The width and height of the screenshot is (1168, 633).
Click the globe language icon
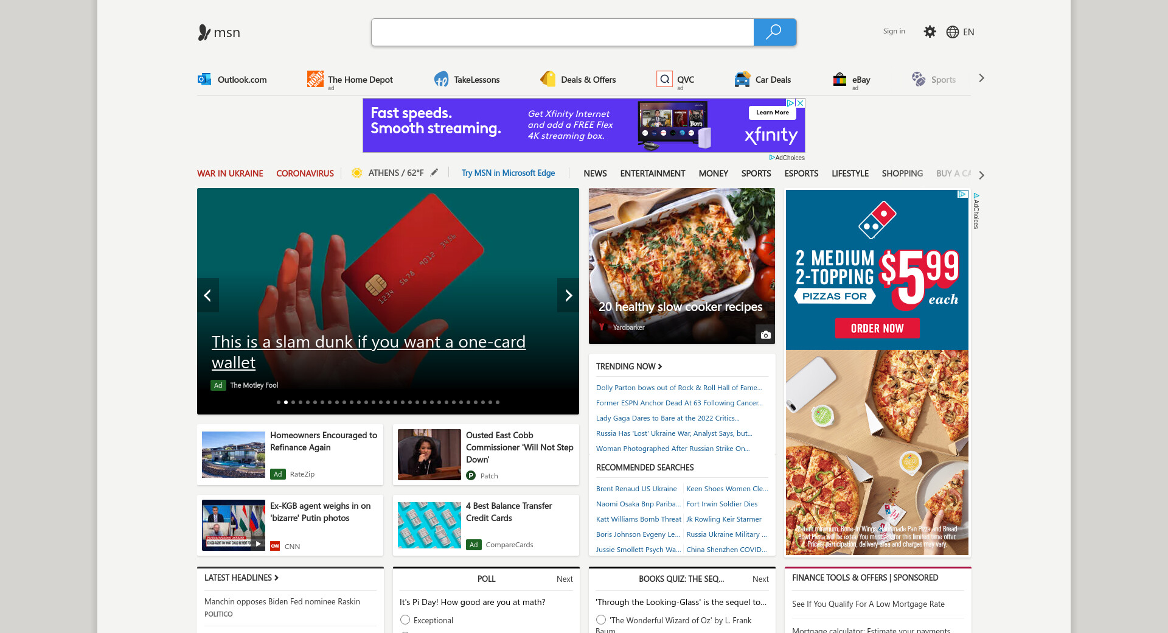pos(952,32)
